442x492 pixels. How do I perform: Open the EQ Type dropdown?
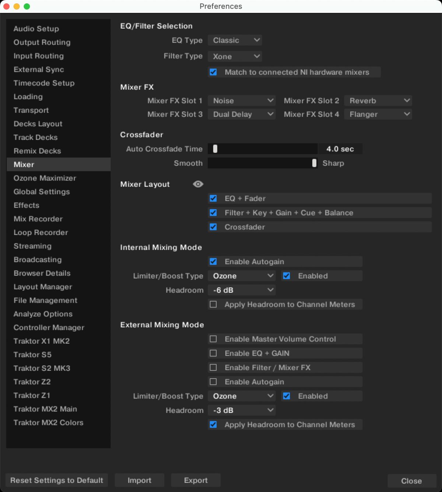pos(235,40)
